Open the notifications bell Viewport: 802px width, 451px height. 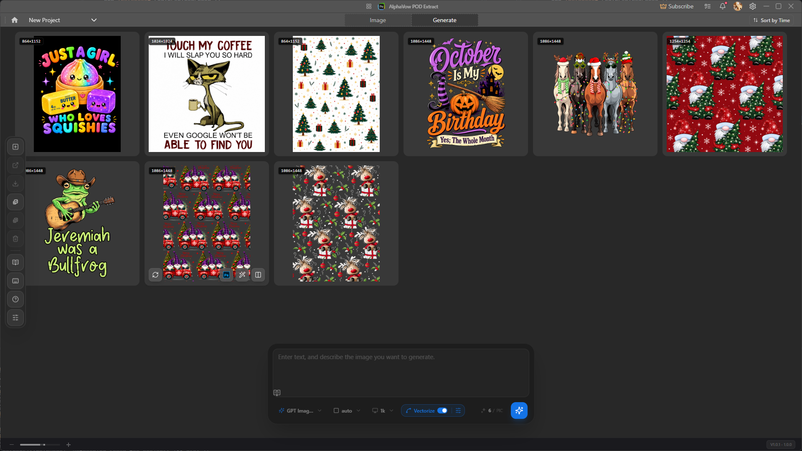point(723,6)
